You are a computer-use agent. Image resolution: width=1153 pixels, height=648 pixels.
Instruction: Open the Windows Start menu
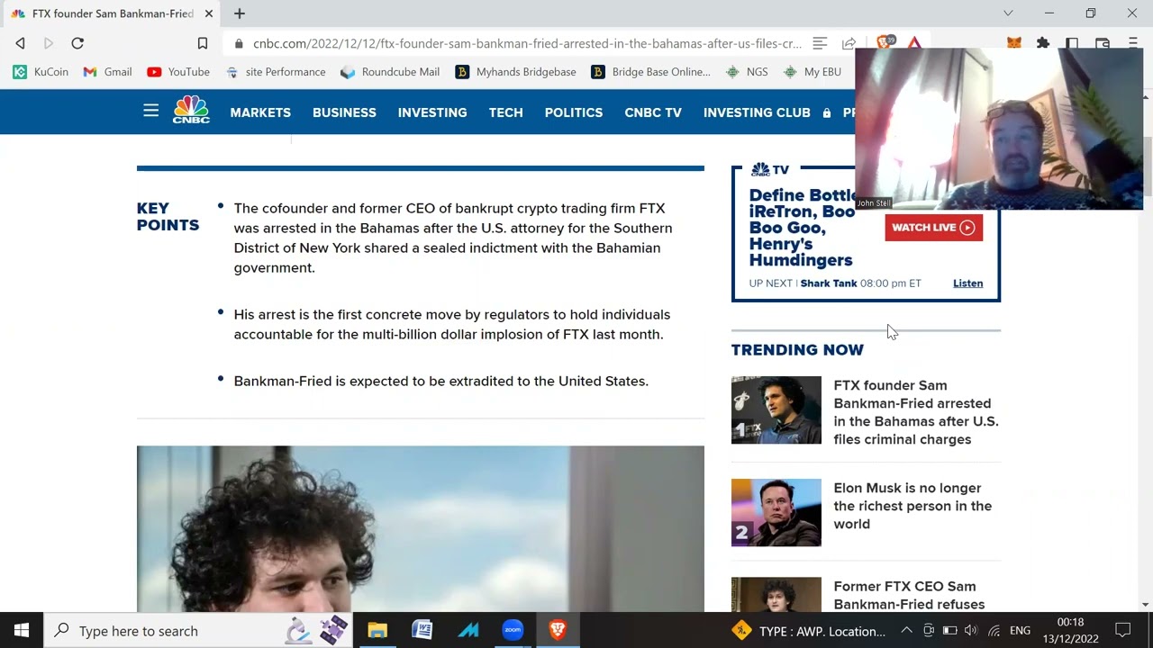coord(22,631)
